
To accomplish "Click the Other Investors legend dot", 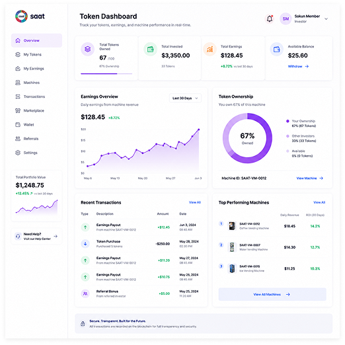I will click(x=287, y=136).
